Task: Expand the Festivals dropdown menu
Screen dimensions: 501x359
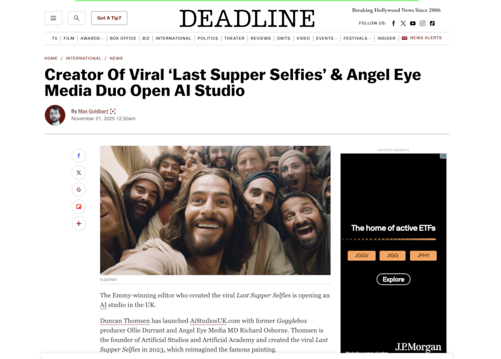Action: pos(357,38)
